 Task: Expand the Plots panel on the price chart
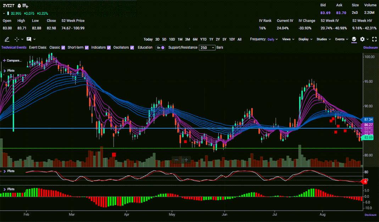pyautogui.click(x=5, y=71)
